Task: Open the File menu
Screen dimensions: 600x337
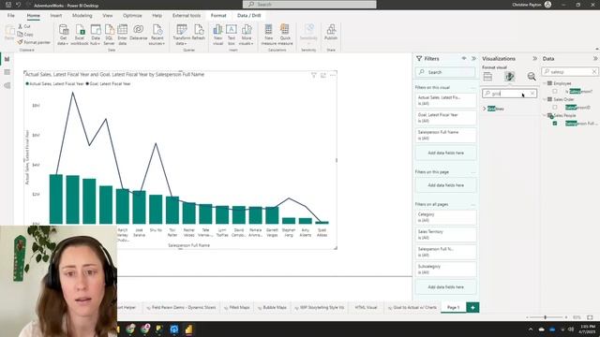Action: pyautogui.click(x=11, y=15)
